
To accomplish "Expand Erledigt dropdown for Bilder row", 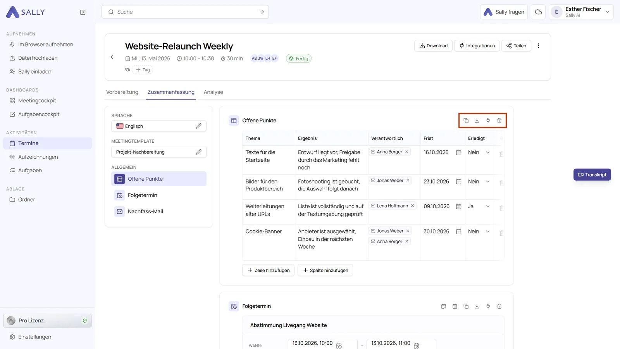I will point(487,181).
